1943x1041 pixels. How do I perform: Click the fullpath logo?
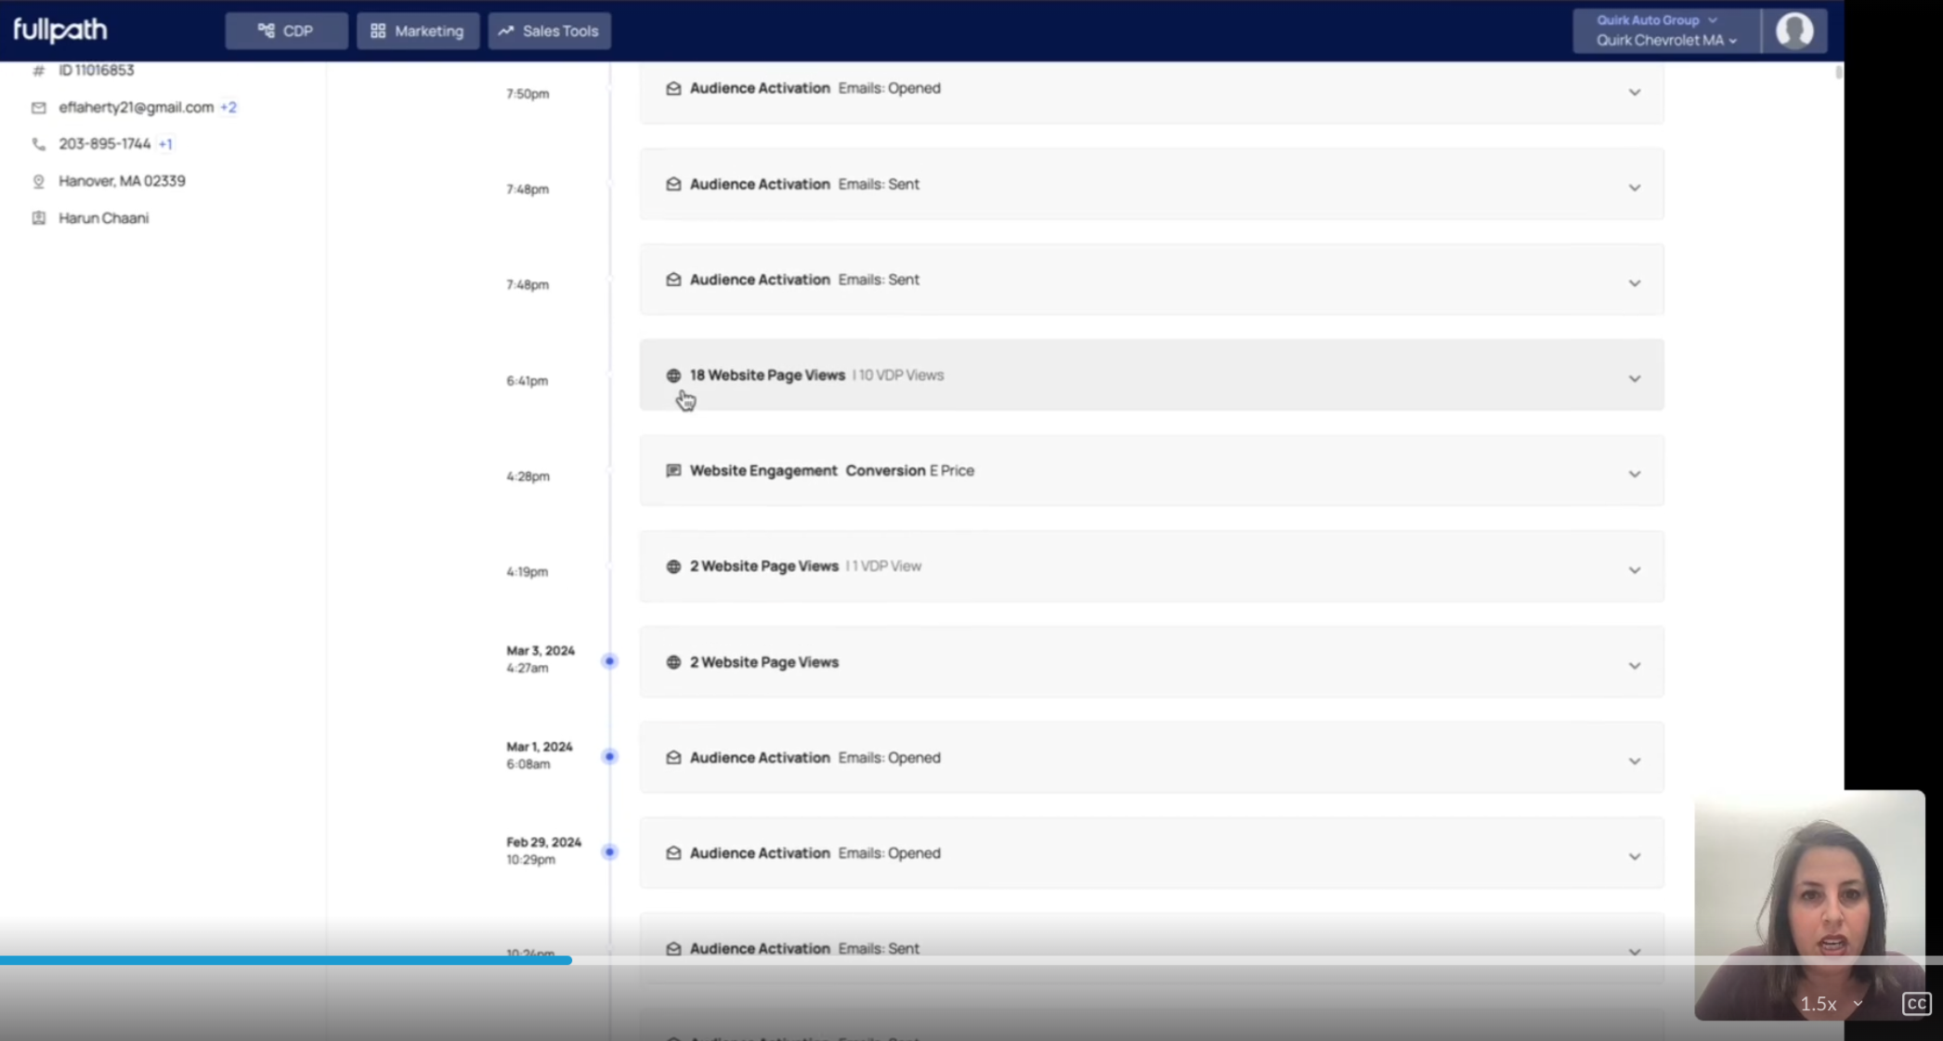pyautogui.click(x=60, y=30)
